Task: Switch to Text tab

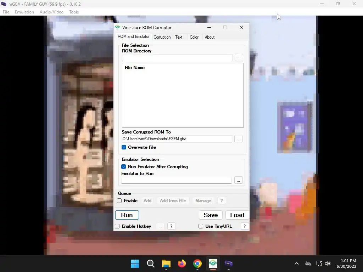Action: point(179,37)
